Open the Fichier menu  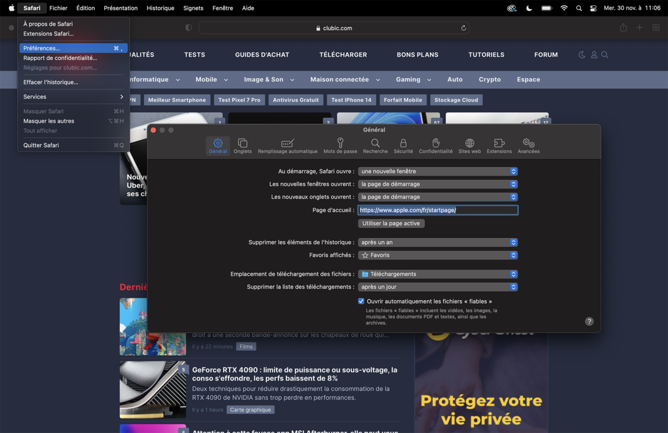tap(58, 8)
